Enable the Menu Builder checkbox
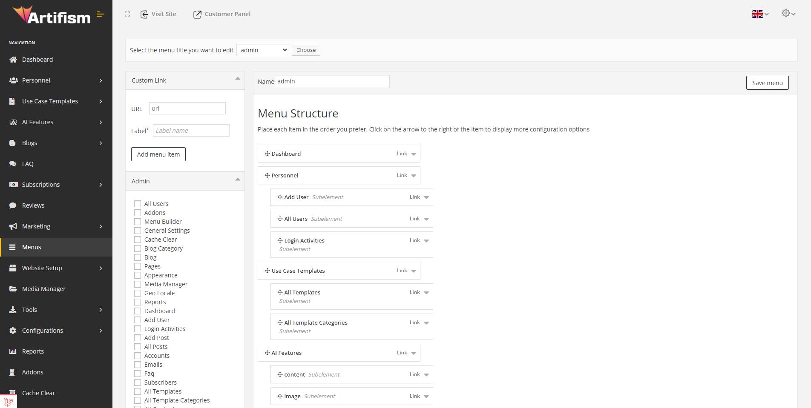The image size is (811, 408). point(137,221)
